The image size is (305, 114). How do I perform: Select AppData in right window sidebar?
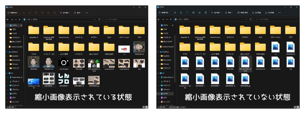(165, 56)
